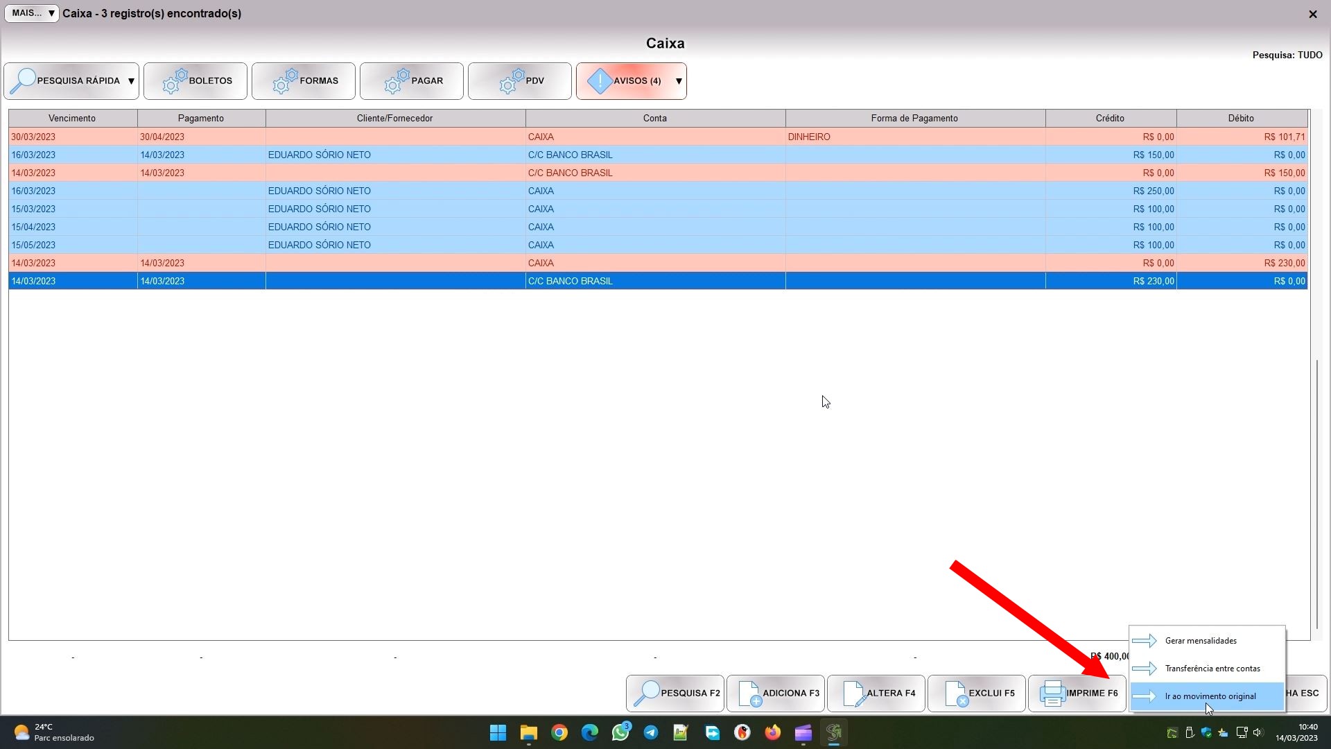Expand the Pesquisa Rápida dropdown arrow
Screen dimensions: 1331x749
tap(131, 81)
